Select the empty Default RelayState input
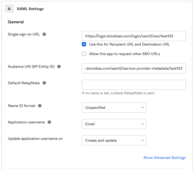Image resolution: width=193 pixels, height=170 pixels. pyautogui.click(x=134, y=85)
